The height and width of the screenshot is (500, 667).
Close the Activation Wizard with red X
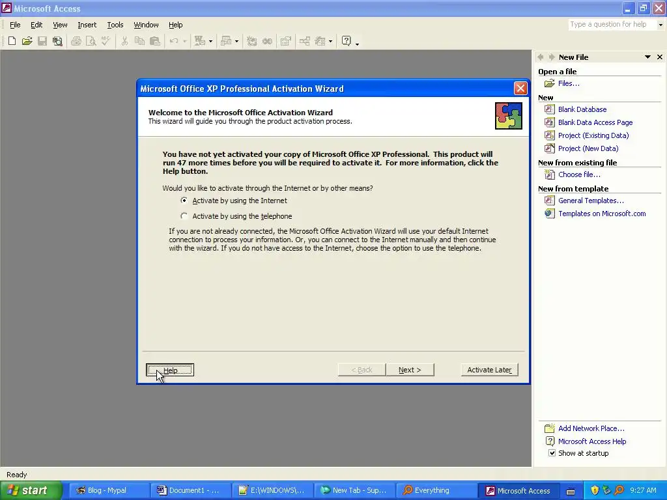(520, 88)
